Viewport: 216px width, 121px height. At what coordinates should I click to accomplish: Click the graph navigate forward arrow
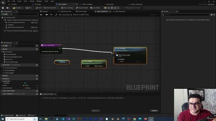click(51, 15)
